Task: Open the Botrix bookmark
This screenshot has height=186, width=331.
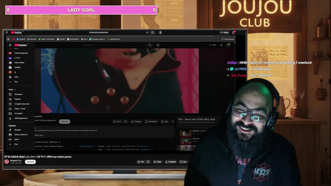Action: [84, 39]
